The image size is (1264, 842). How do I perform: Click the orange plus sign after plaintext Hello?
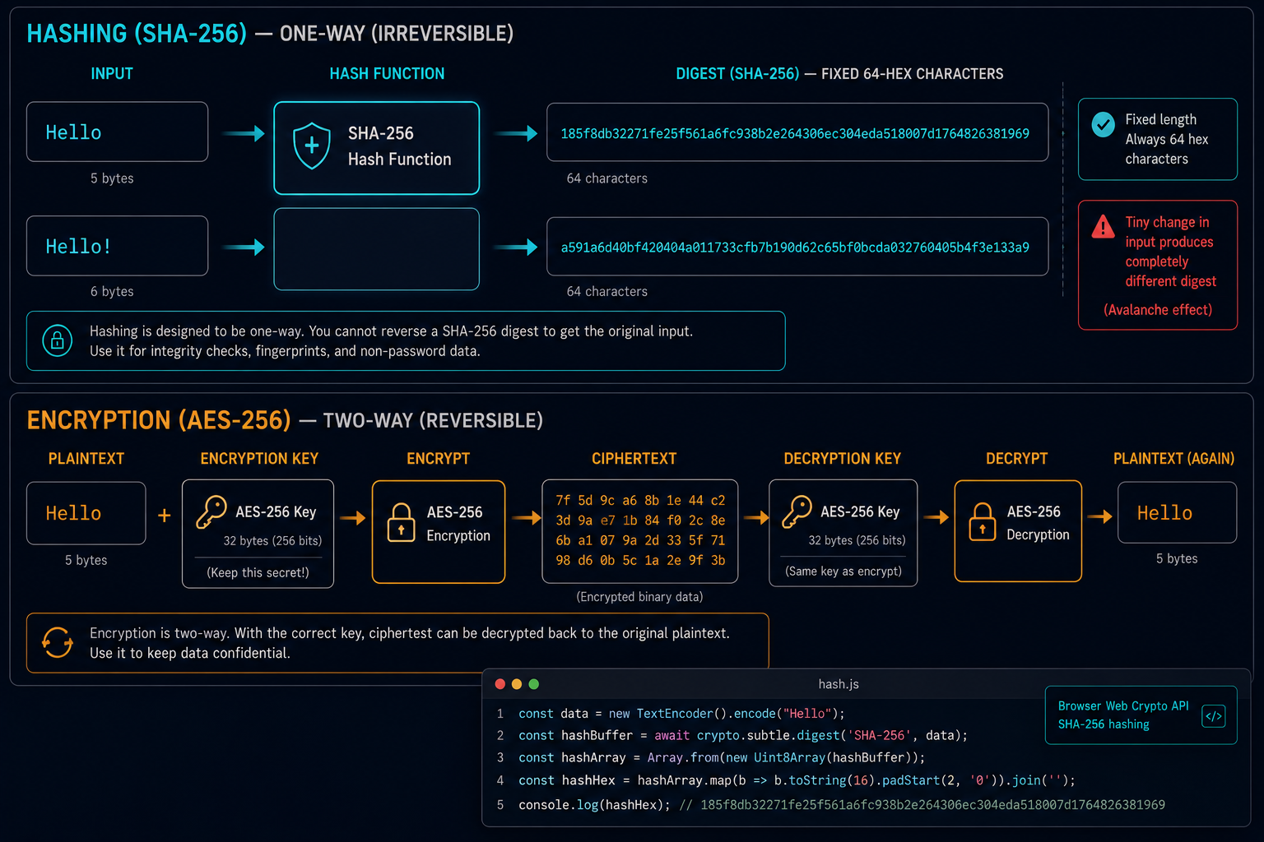click(164, 515)
